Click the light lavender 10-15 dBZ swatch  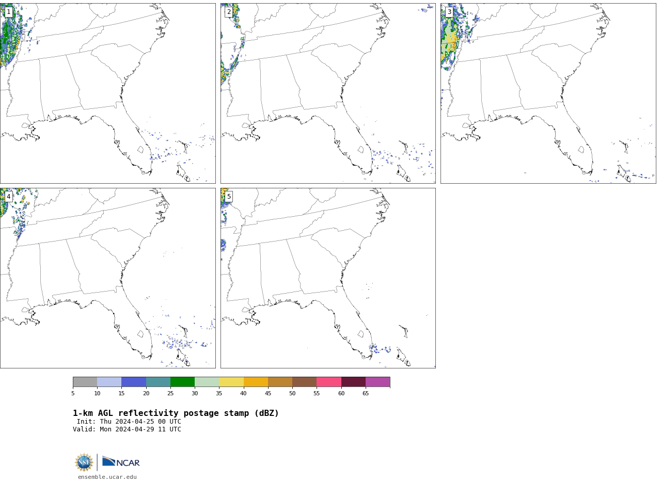(109, 382)
